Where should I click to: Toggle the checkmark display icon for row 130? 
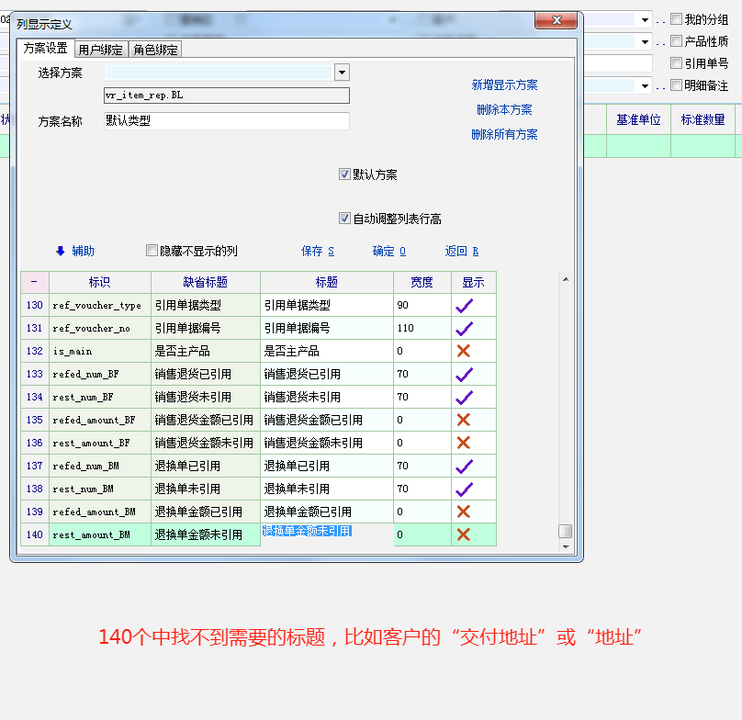pyautogui.click(x=464, y=305)
